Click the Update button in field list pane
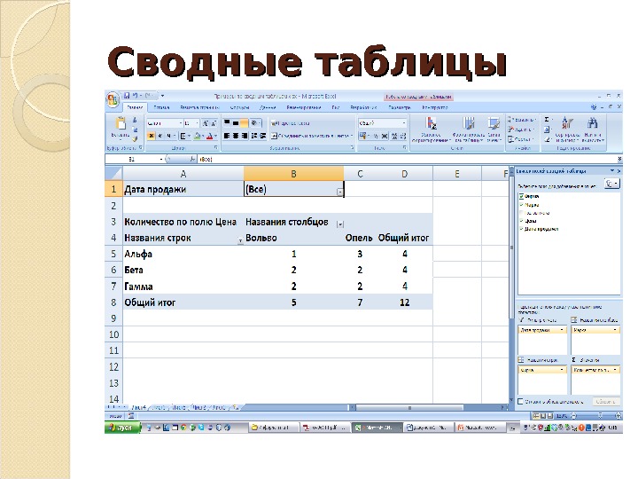The height and width of the screenshot is (479, 638). coord(606,402)
